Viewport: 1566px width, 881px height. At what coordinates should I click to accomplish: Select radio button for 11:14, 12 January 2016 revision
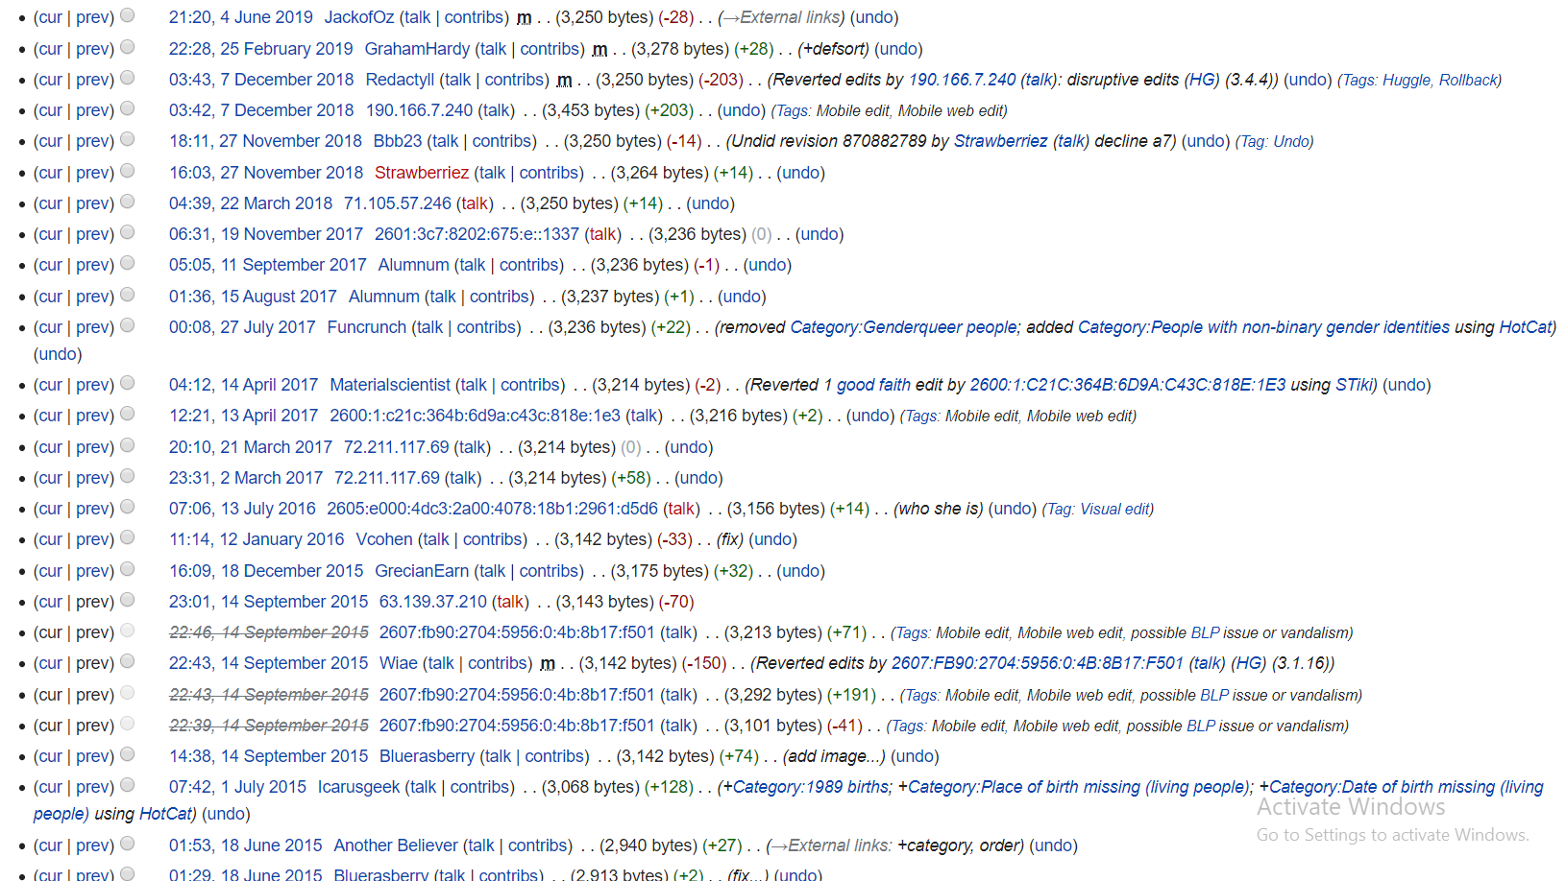point(127,538)
